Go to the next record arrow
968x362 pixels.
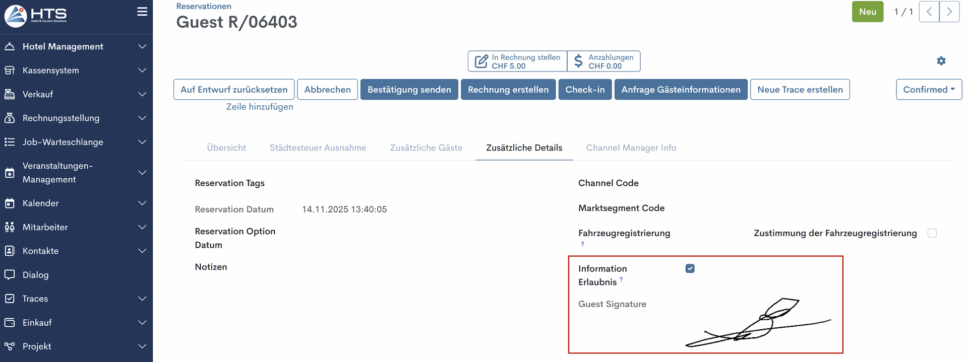949,12
